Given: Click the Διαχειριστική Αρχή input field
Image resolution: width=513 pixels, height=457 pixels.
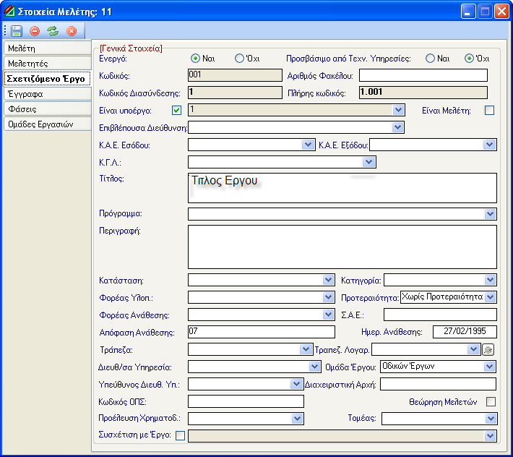Looking at the screenshot, I should coord(438,384).
